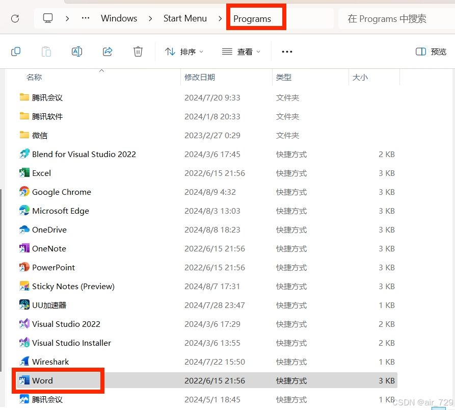The width and height of the screenshot is (455, 410).
Task: Select the 腾讯会议 folder name
Action: pyautogui.click(x=47, y=97)
